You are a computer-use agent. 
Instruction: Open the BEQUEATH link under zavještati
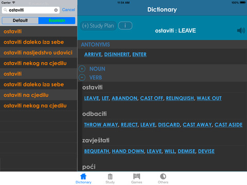click(x=97, y=151)
